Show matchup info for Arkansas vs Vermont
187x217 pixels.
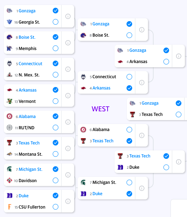[x=68, y=95]
